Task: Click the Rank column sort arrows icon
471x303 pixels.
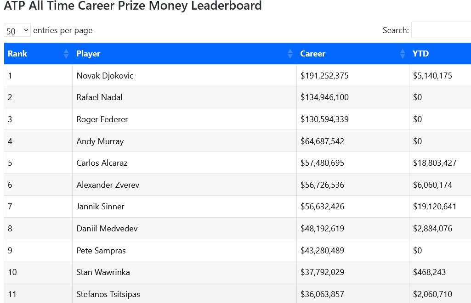Action: [x=66, y=54]
